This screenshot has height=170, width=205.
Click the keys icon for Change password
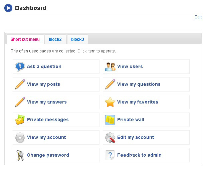[x=20, y=155]
